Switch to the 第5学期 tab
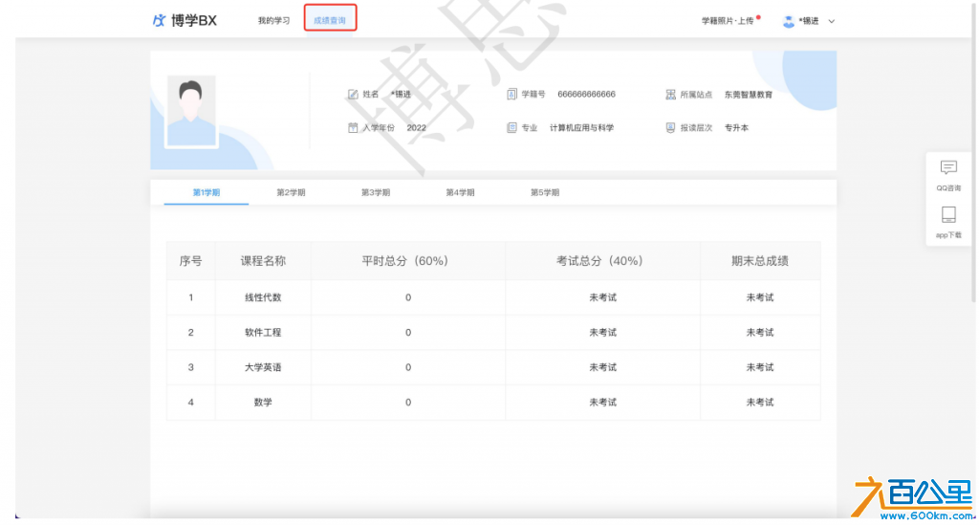The width and height of the screenshot is (979, 525). (x=545, y=192)
